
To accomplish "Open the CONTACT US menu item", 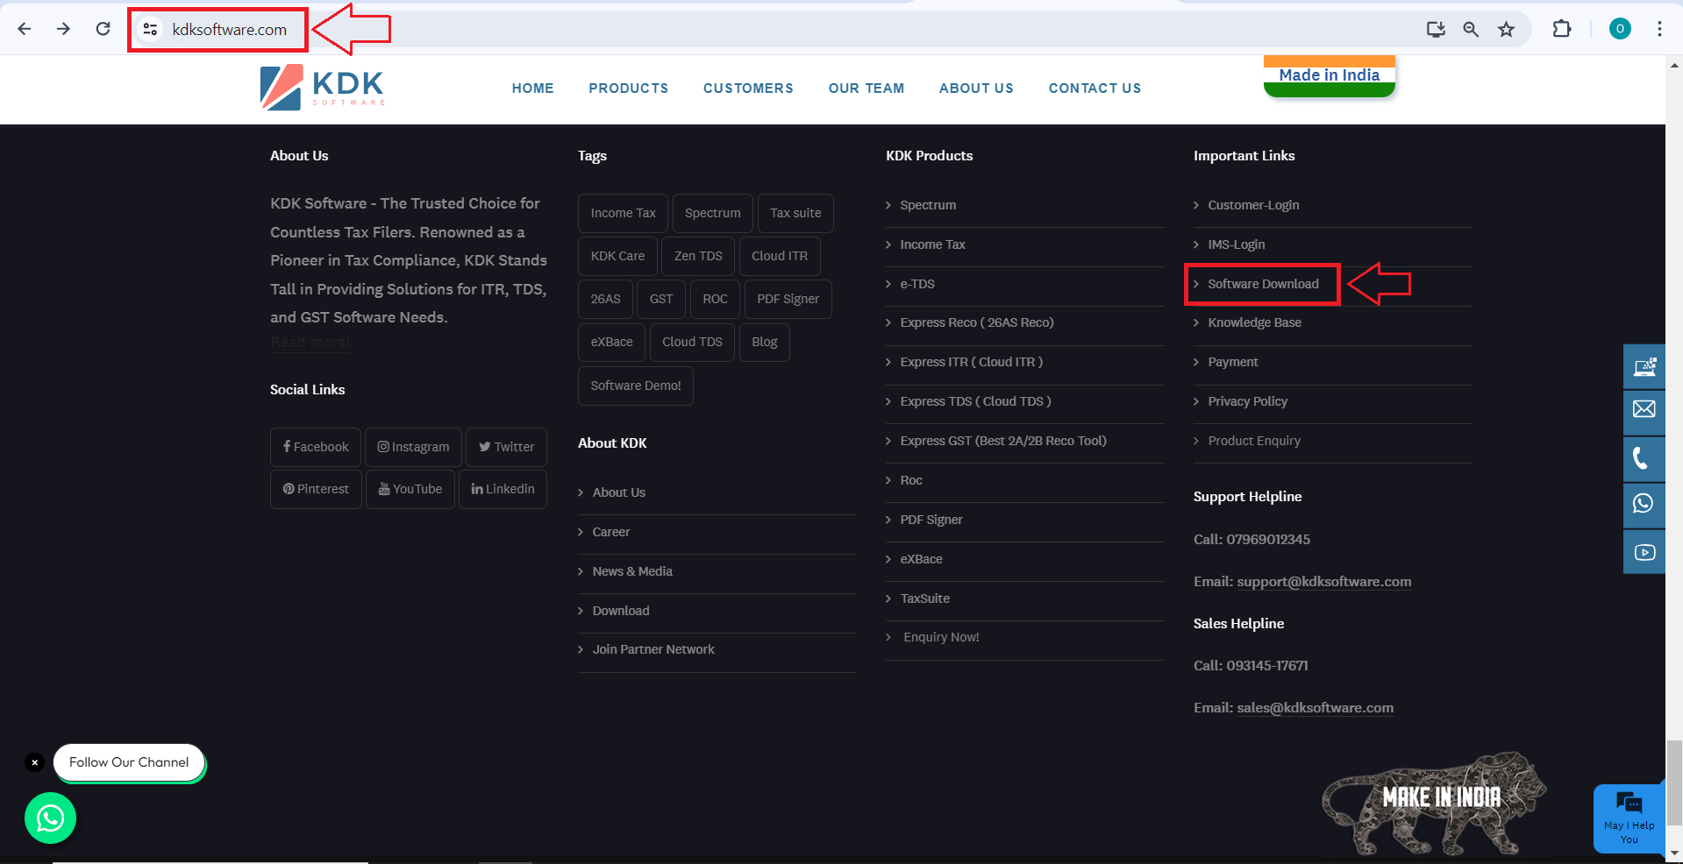I will [x=1095, y=89].
